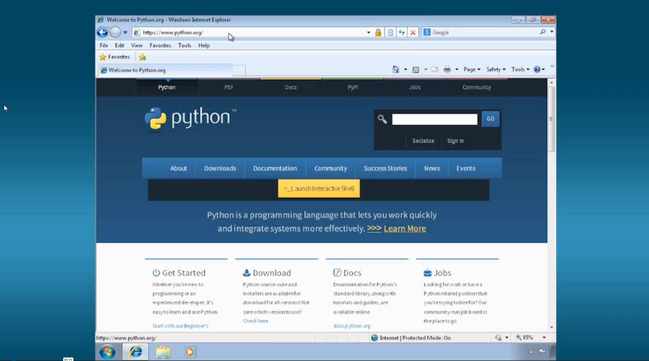Expand the address bar history dropdown
Viewport: 649px width, 361px height.
(368, 32)
